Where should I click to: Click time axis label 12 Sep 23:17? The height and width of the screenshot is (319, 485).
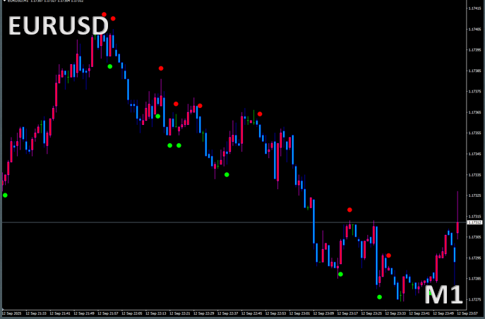pos(348,313)
